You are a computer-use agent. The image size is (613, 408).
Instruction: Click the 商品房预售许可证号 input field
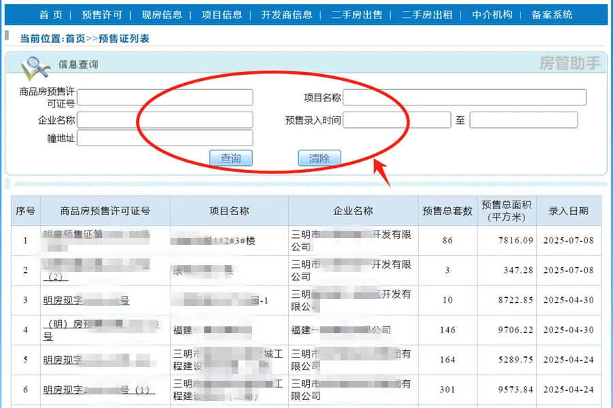click(165, 97)
